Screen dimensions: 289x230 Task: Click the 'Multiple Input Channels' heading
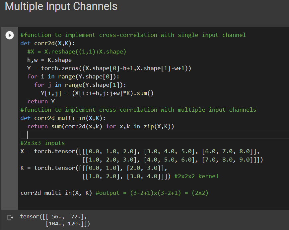(61, 6)
